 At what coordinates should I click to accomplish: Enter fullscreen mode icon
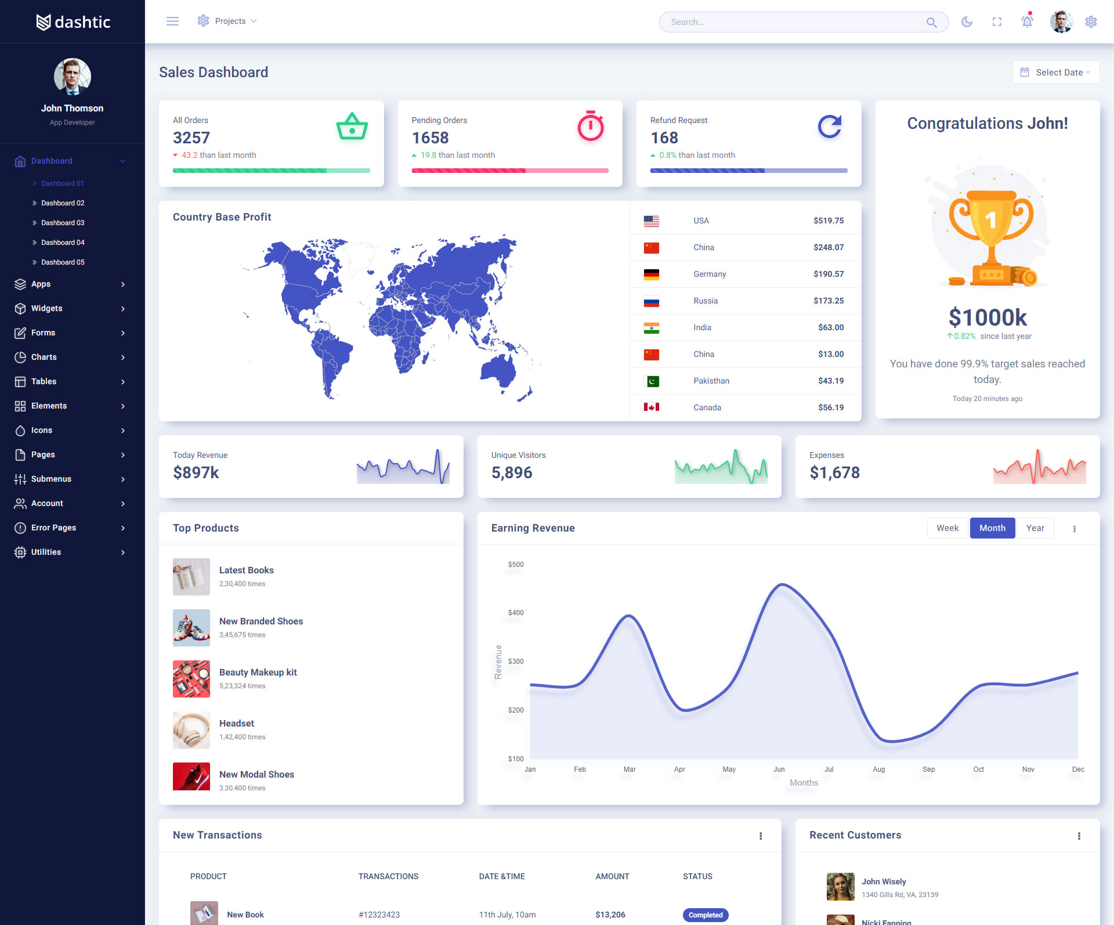click(997, 22)
